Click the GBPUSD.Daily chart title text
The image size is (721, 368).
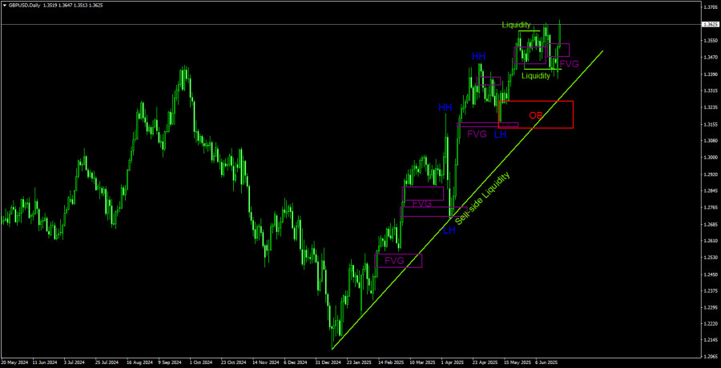(24, 7)
